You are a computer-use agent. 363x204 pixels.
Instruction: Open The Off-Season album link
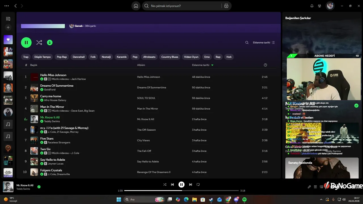pyautogui.click(x=146, y=130)
